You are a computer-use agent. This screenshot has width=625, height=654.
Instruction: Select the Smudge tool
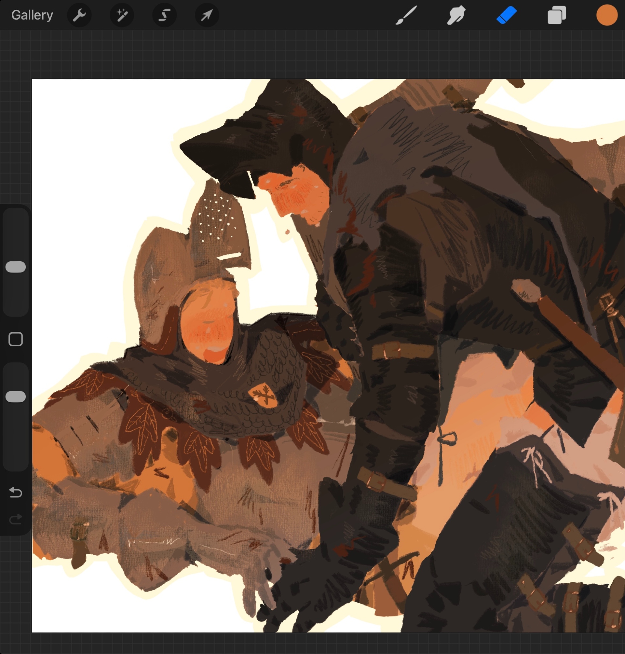pyautogui.click(x=456, y=15)
